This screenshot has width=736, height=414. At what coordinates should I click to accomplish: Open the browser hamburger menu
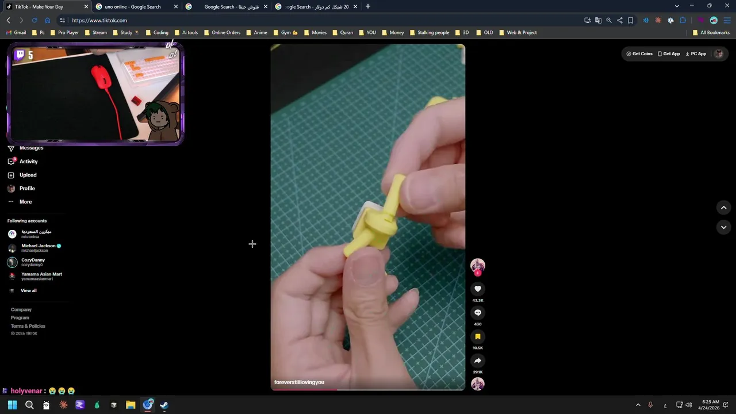pyautogui.click(x=726, y=20)
